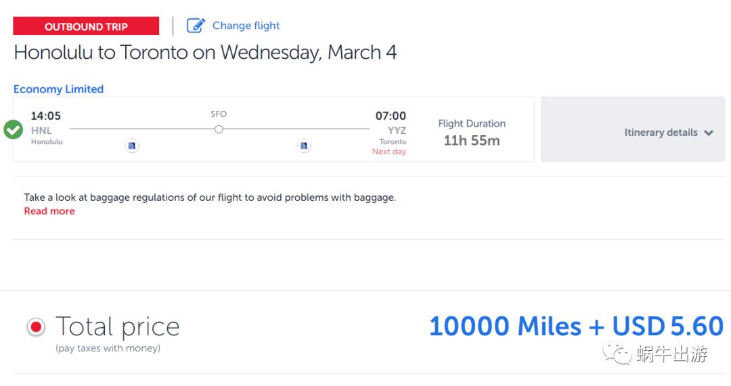
Task: Click the HNL airport code
Action: click(x=41, y=130)
